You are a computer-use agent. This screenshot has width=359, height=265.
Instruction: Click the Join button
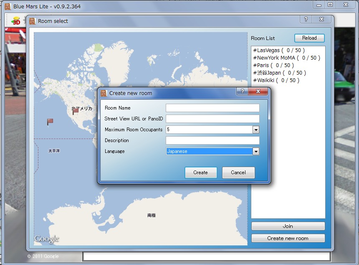(288, 226)
